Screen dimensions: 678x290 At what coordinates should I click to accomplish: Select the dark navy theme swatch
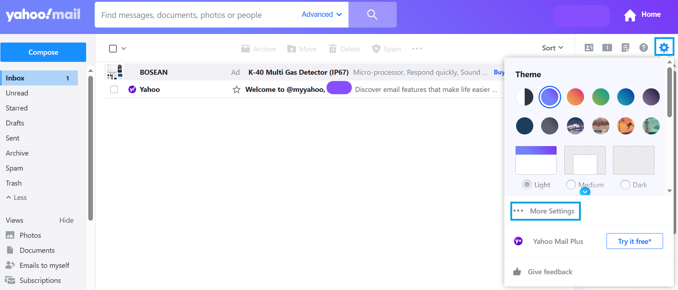[525, 126]
